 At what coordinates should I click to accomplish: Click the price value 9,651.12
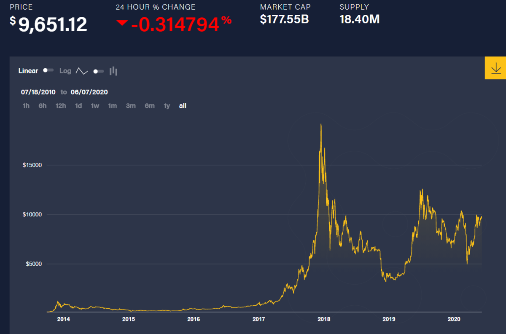click(53, 24)
